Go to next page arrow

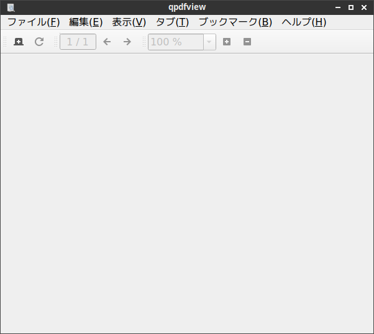click(127, 42)
